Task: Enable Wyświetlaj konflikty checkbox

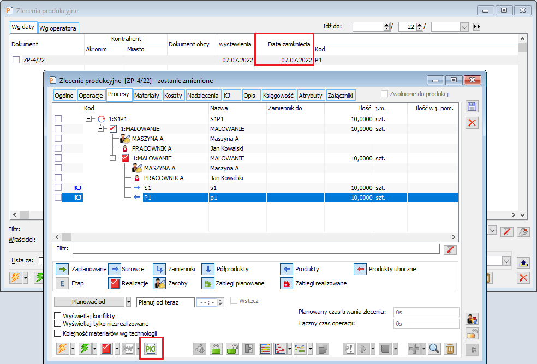Action: [58, 315]
